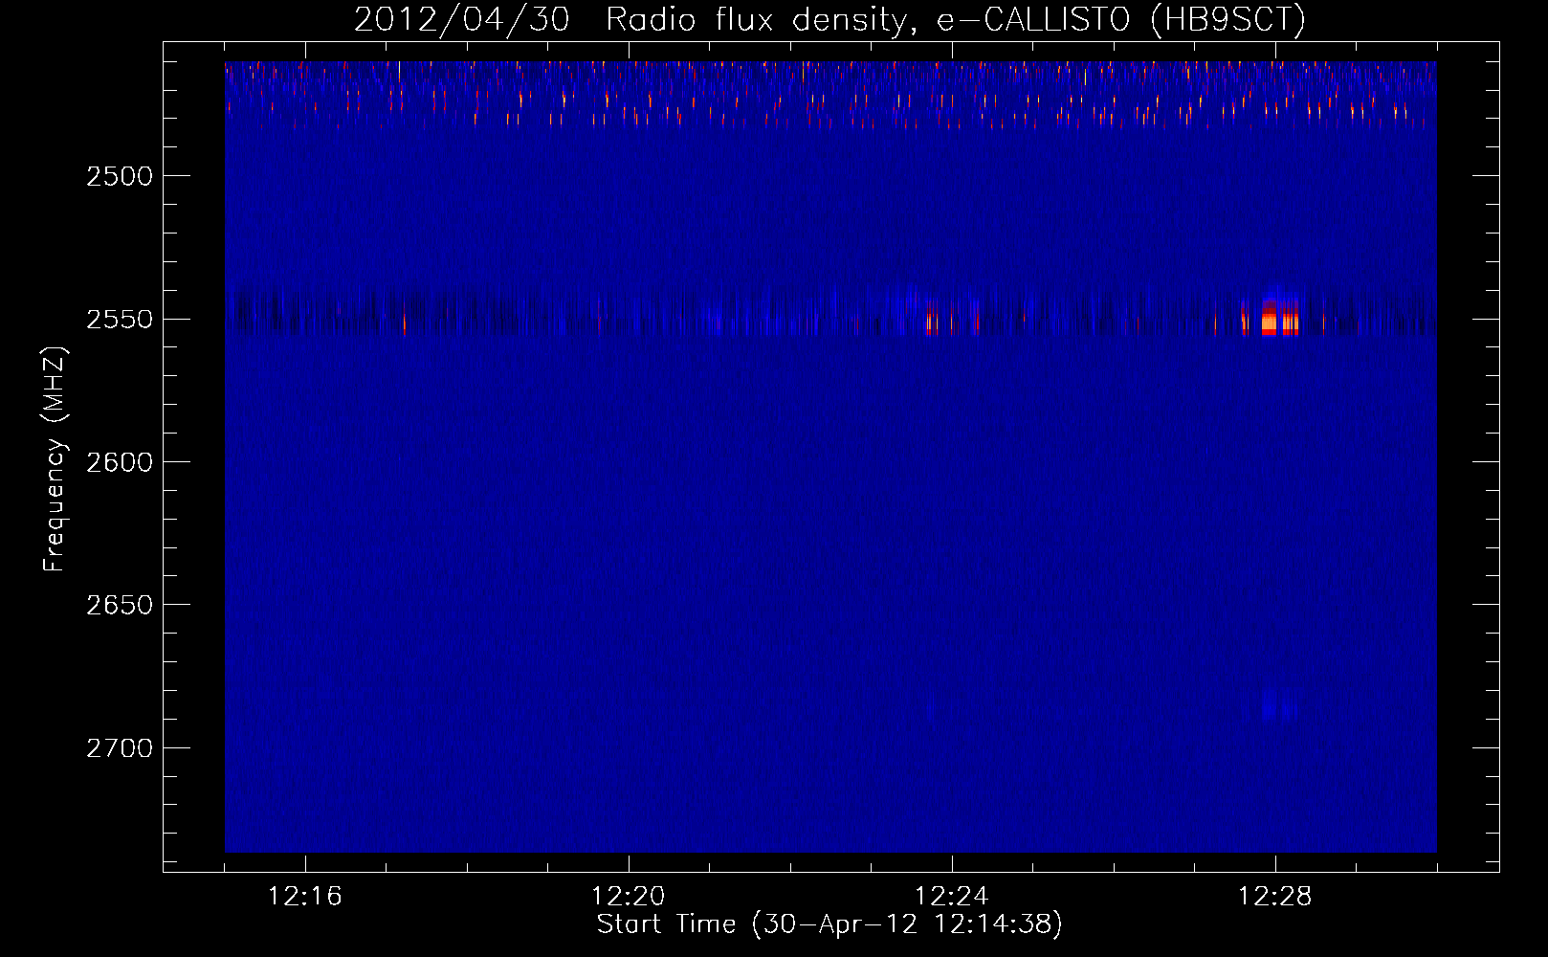Click the 'Frequency (MHZ)' axis label
Screen dimensions: 1548x957
click(x=55, y=459)
